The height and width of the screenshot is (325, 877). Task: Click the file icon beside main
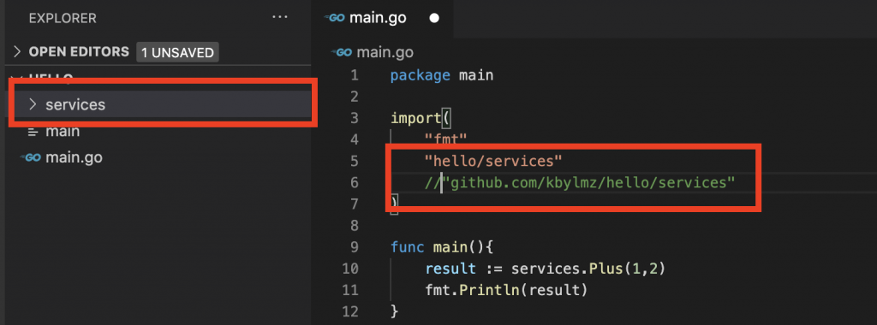pyautogui.click(x=33, y=132)
